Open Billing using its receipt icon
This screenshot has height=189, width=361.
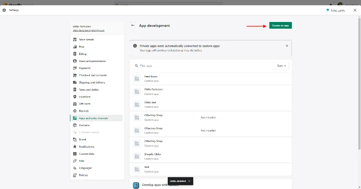(75, 54)
